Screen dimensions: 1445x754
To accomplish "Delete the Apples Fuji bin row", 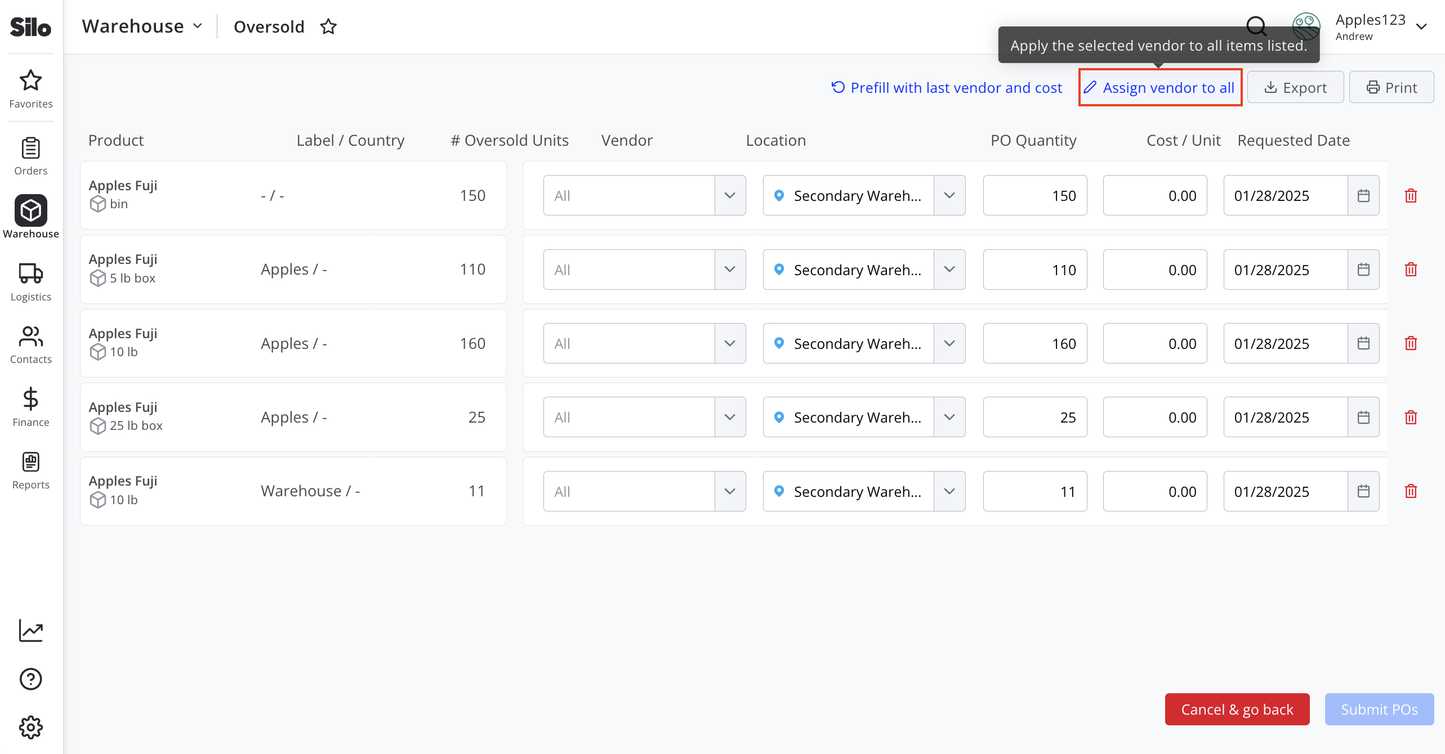I will [1411, 196].
